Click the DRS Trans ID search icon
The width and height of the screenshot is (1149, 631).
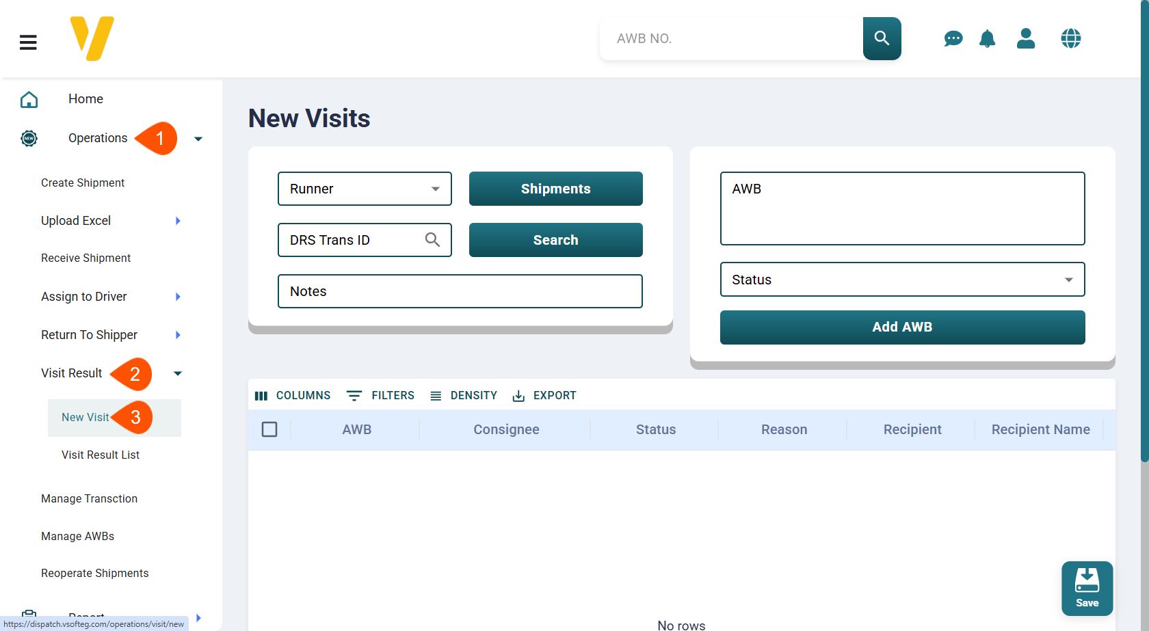432,240
